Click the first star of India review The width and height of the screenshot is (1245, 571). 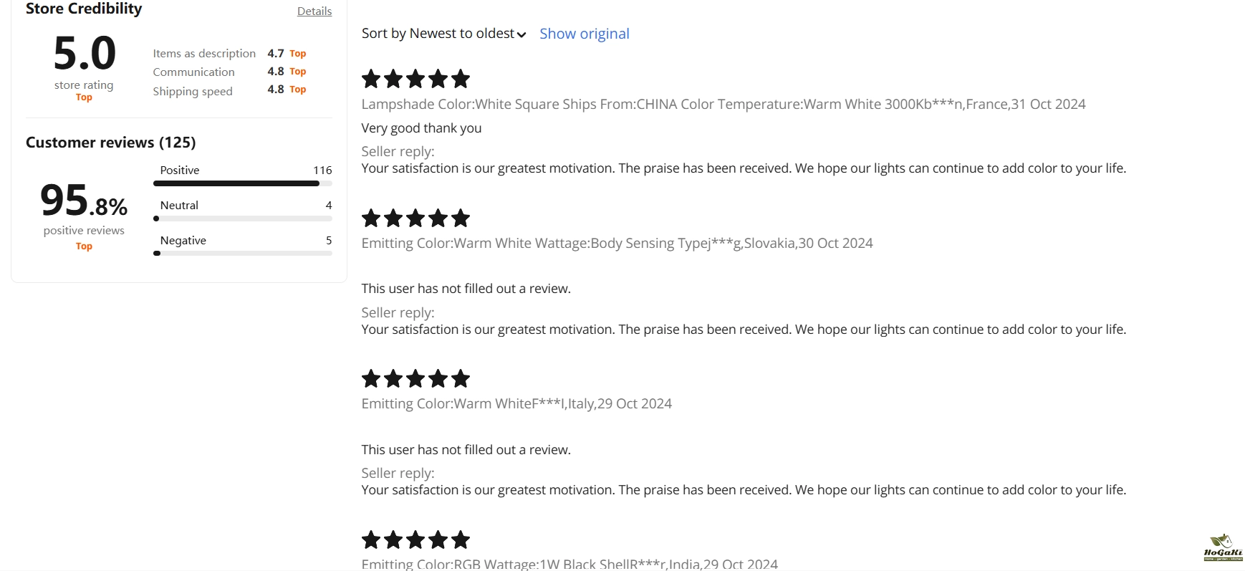(371, 539)
